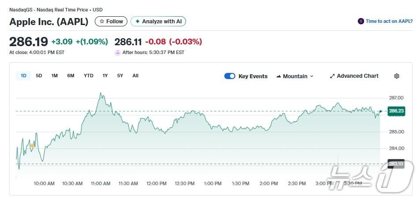Select the 1Y time range
The width and height of the screenshot is (420, 199).
tap(105, 76)
